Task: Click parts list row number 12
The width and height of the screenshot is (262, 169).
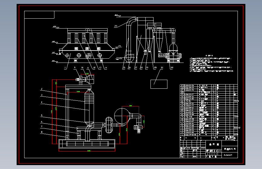Action: 209,110
